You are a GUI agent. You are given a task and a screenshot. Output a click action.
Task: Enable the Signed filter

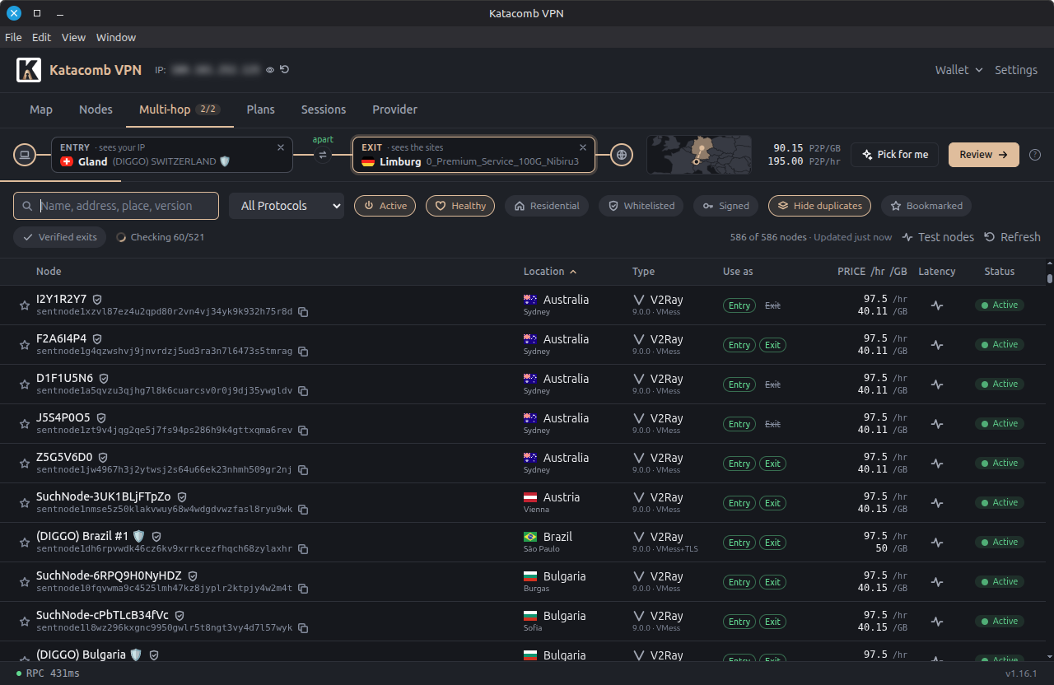[725, 206]
